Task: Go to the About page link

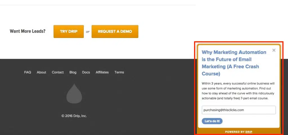Action: (41, 72)
